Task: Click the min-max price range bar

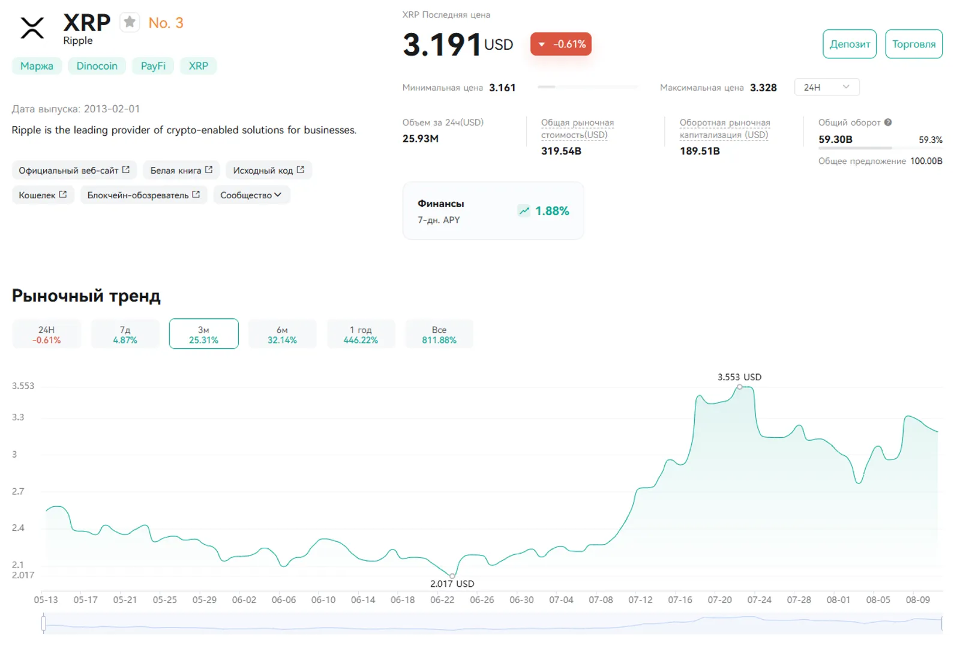Action: pos(588,87)
